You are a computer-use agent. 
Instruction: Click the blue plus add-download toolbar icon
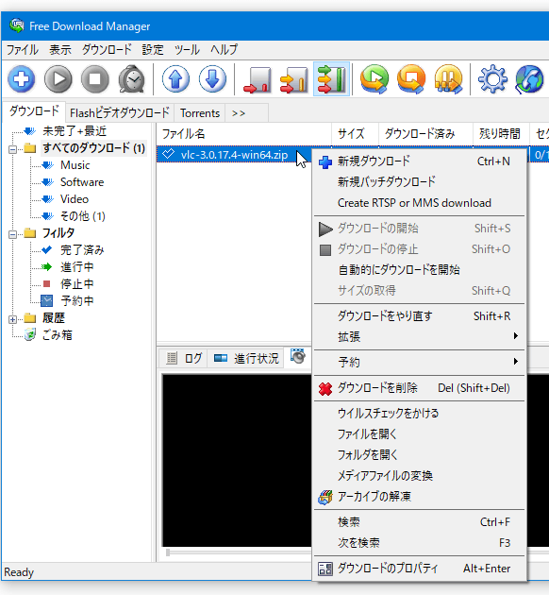point(22,79)
